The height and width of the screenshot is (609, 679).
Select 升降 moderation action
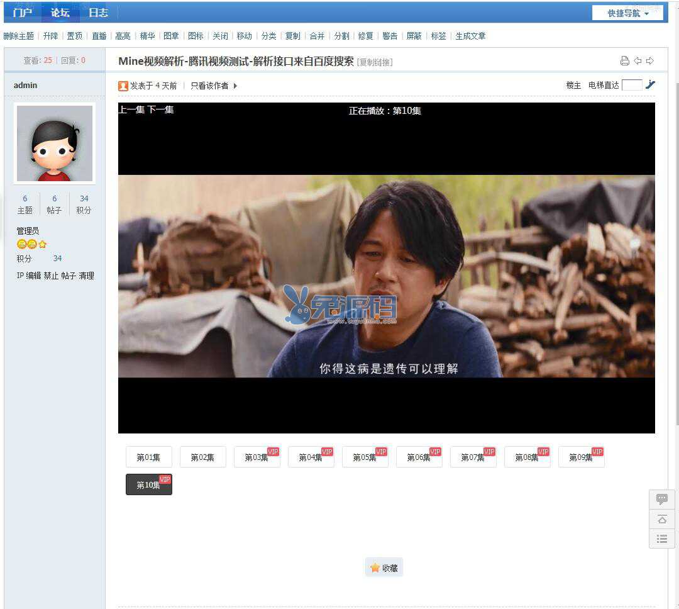pos(51,36)
